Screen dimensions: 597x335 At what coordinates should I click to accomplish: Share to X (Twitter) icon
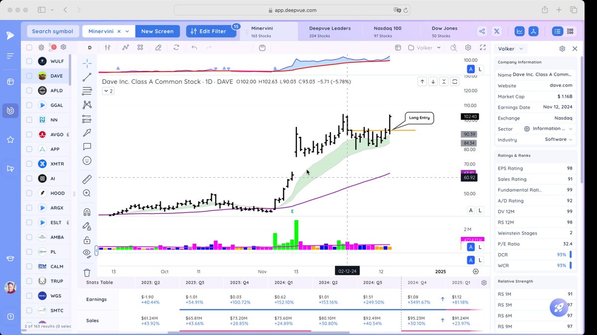click(x=497, y=31)
